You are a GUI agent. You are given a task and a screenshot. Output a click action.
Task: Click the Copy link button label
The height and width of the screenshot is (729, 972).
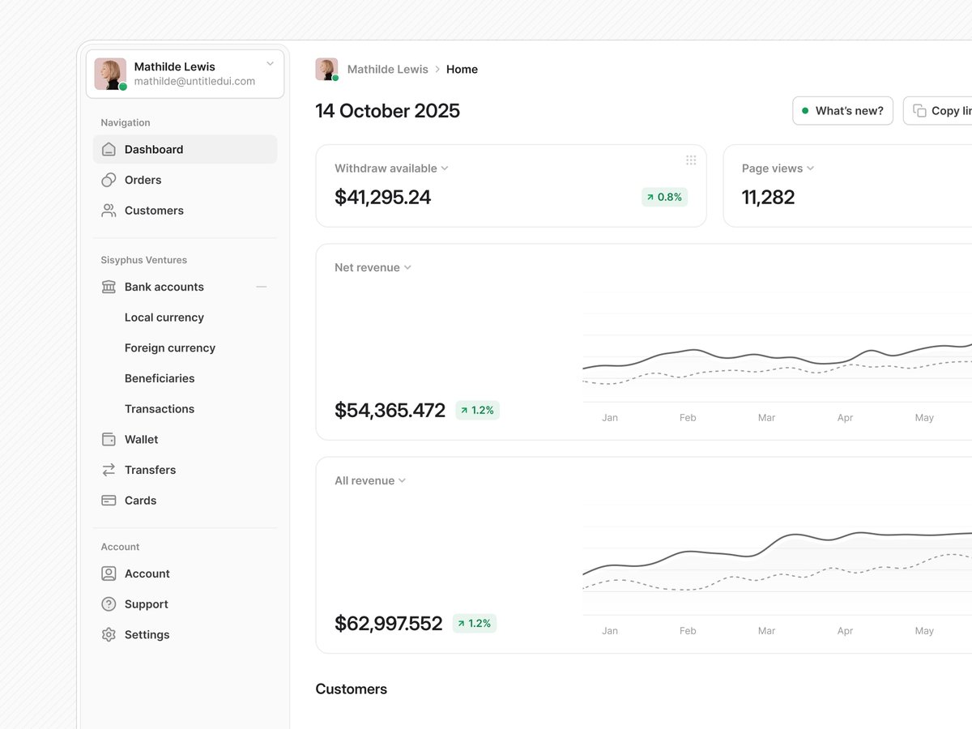click(x=952, y=111)
